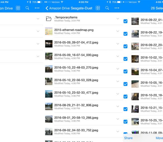Expand options chevron for 2016-05-10_23-52-33_477.jpeg
Viewport: 163px width, 142px height.
click(118, 94)
